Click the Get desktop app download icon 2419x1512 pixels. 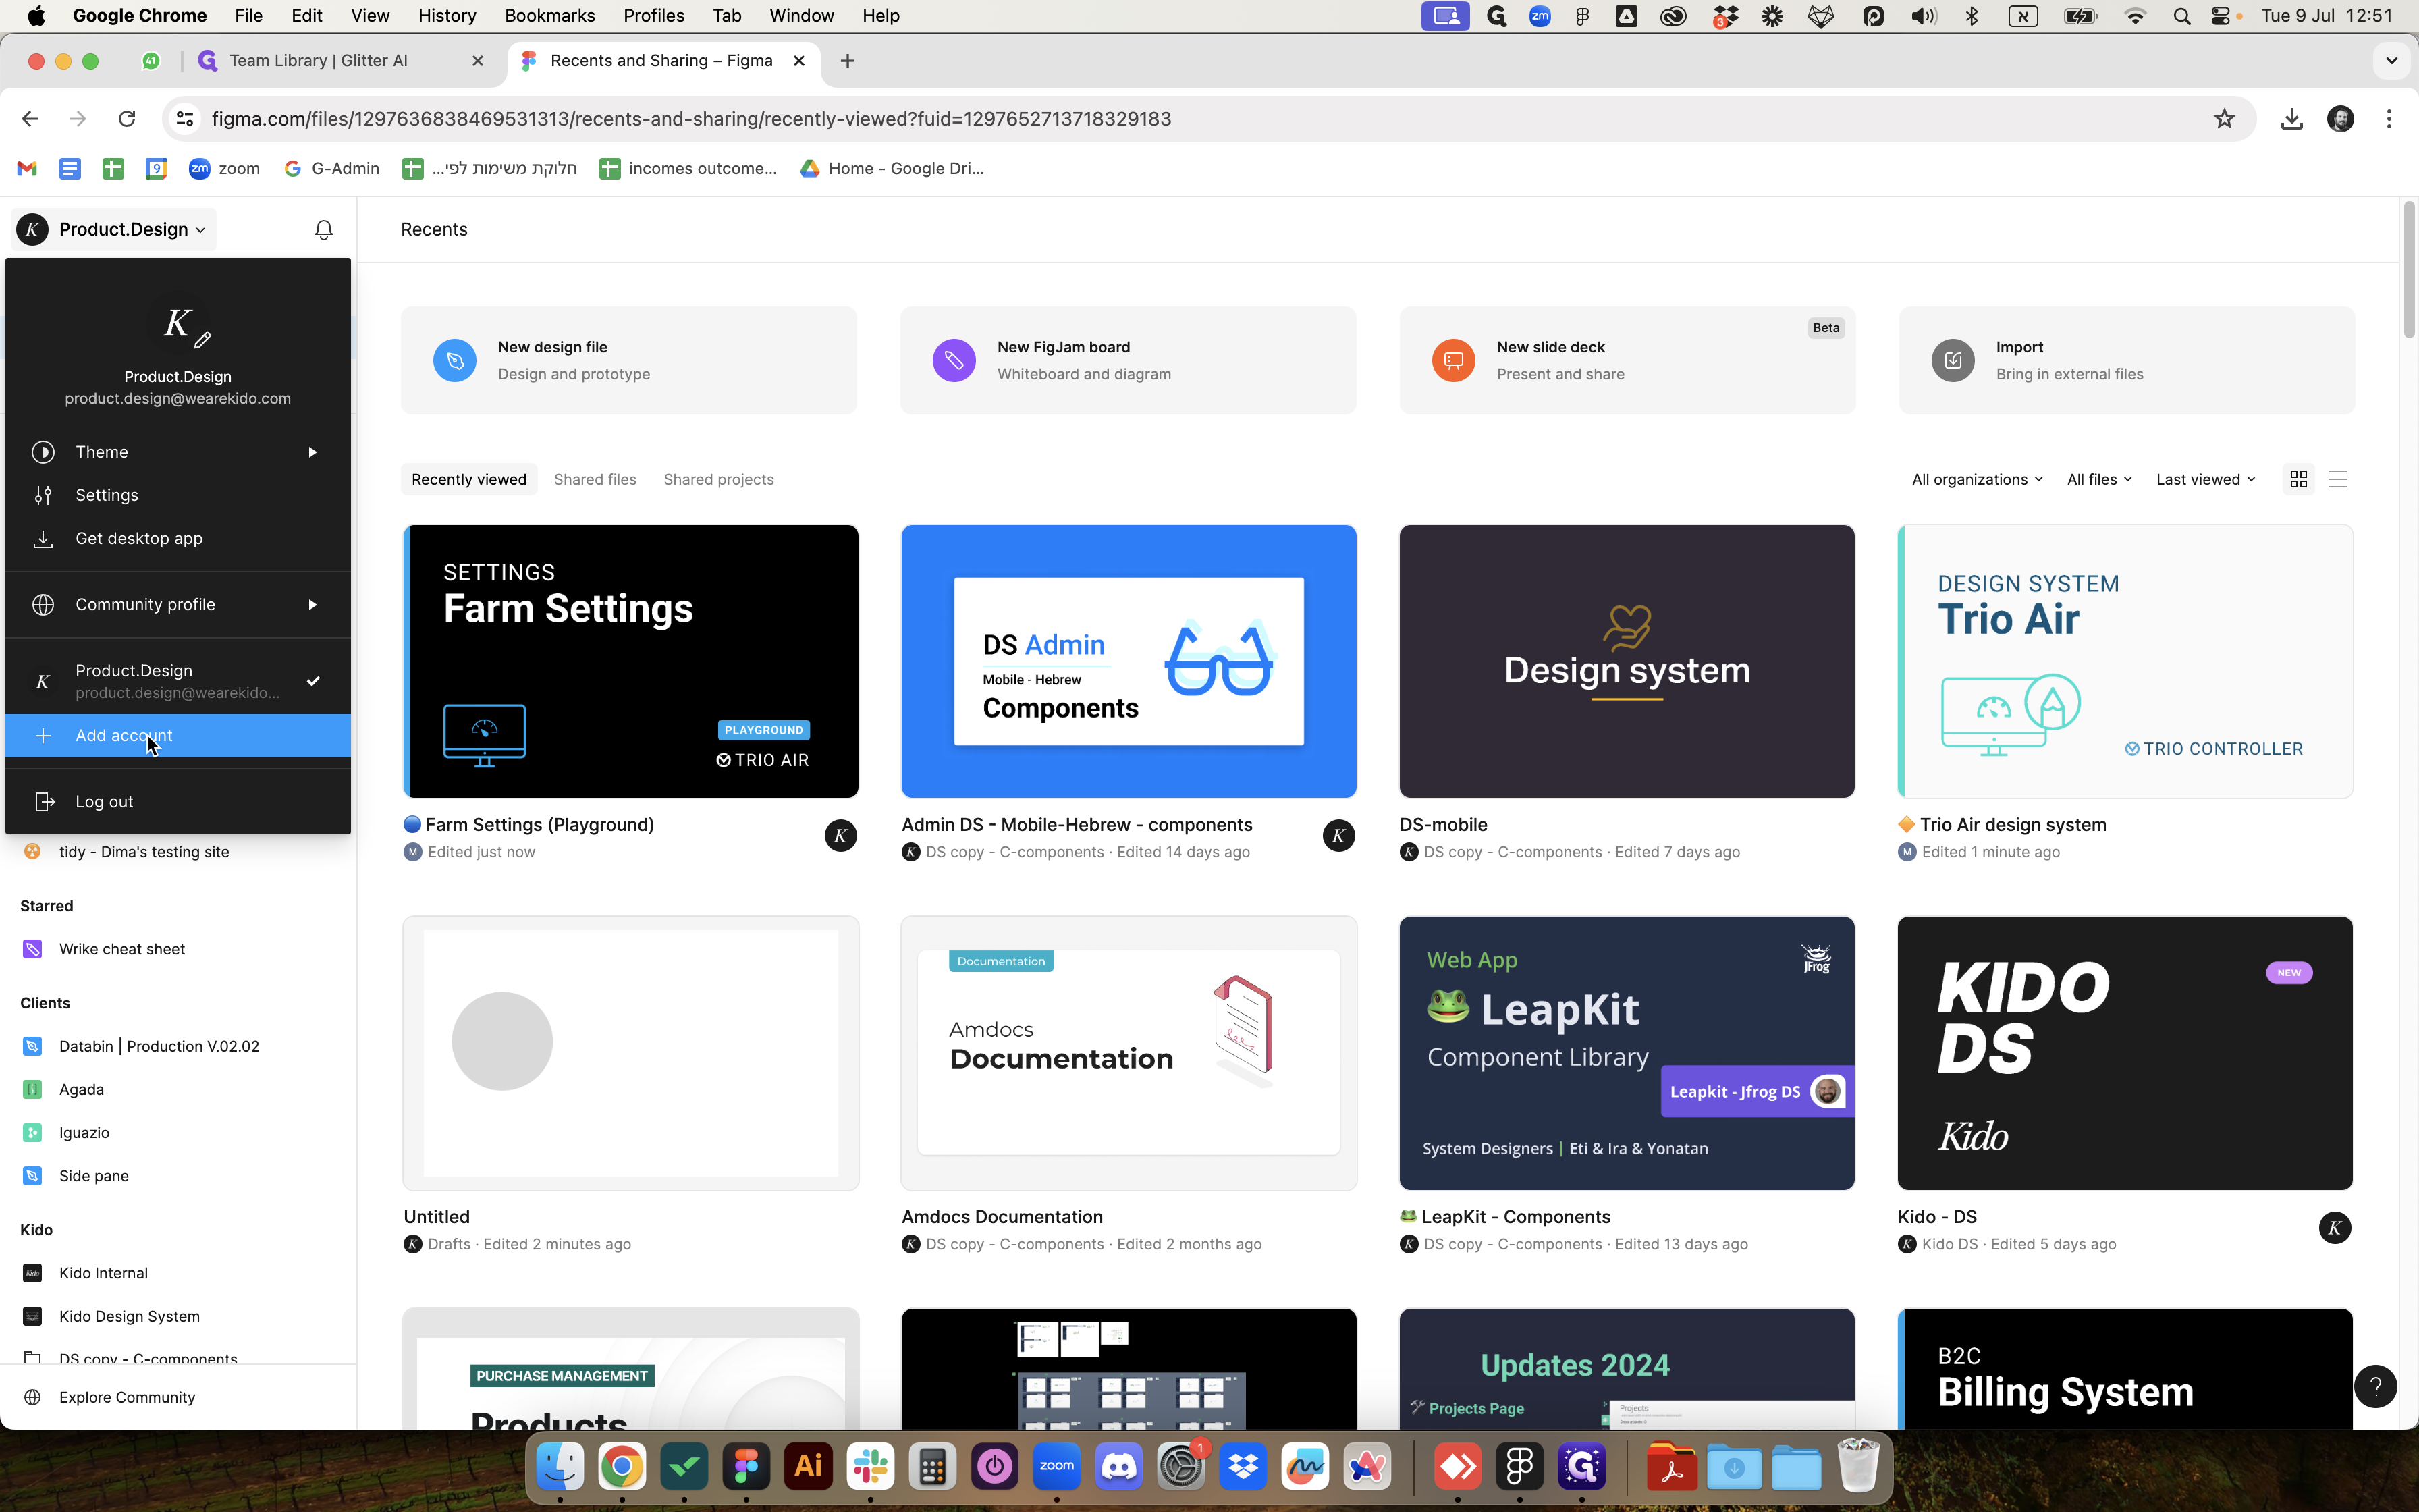(x=43, y=538)
